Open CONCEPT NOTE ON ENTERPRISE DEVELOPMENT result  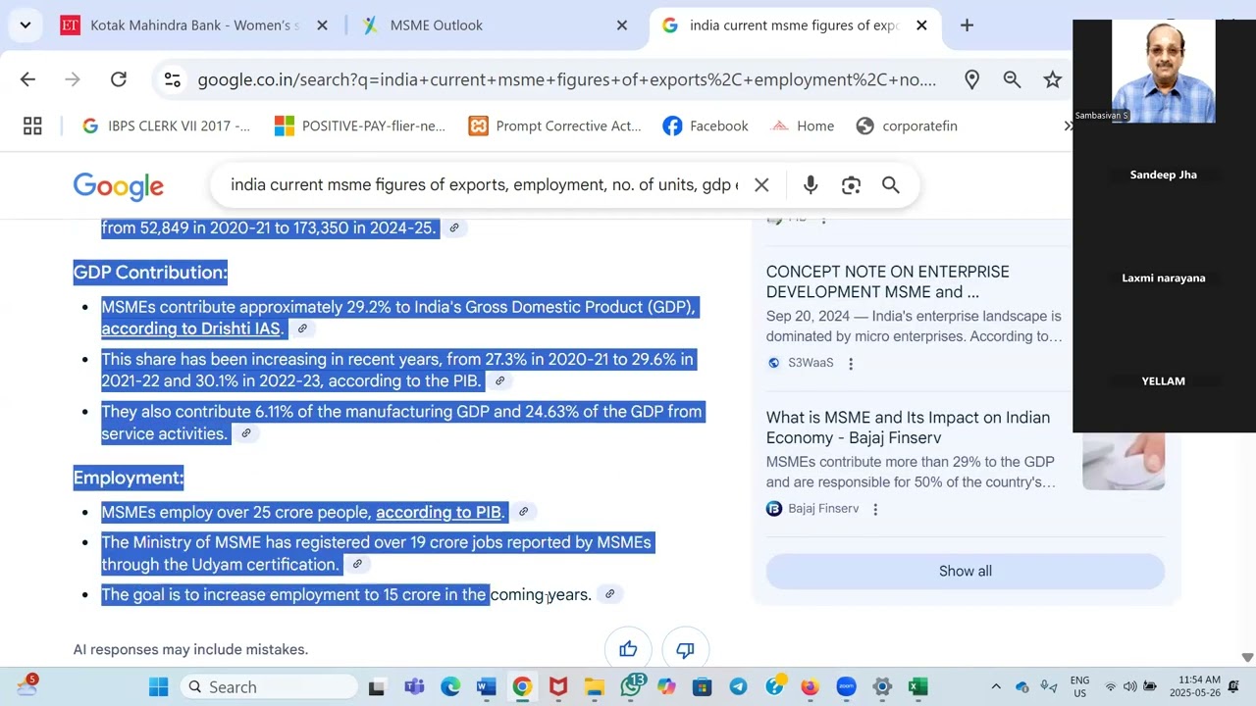[x=887, y=281]
